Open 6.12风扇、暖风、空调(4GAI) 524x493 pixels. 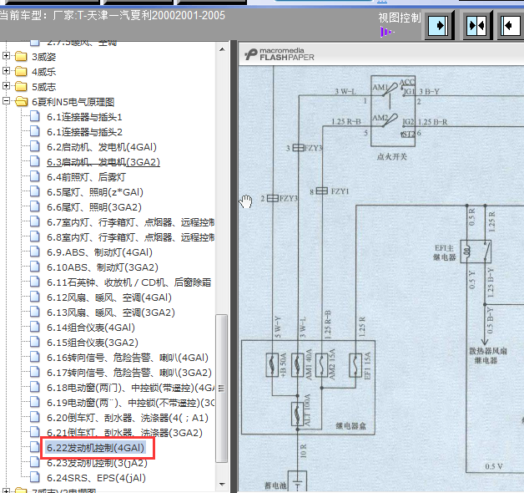click(x=109, y=297)
